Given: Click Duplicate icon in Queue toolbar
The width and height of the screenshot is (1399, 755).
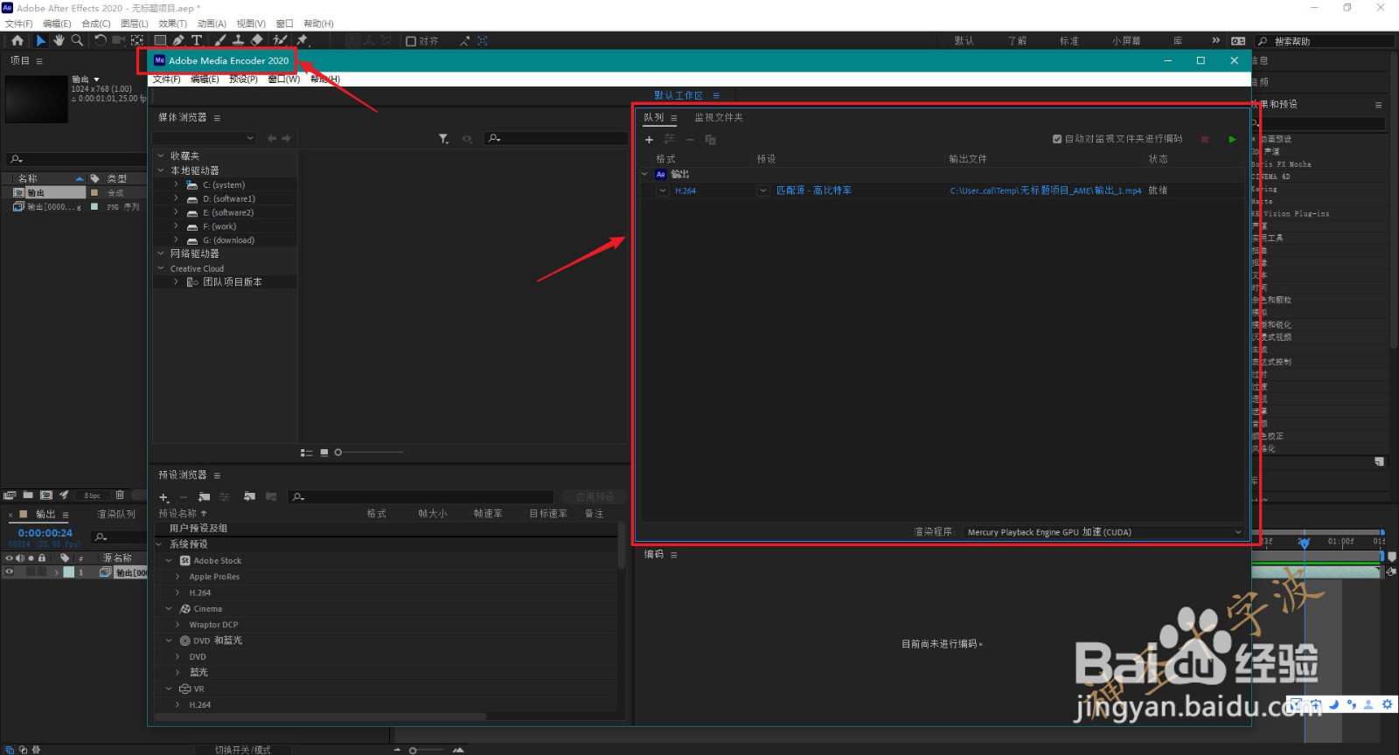Looking at the screenshot, I should coord(710,140).
